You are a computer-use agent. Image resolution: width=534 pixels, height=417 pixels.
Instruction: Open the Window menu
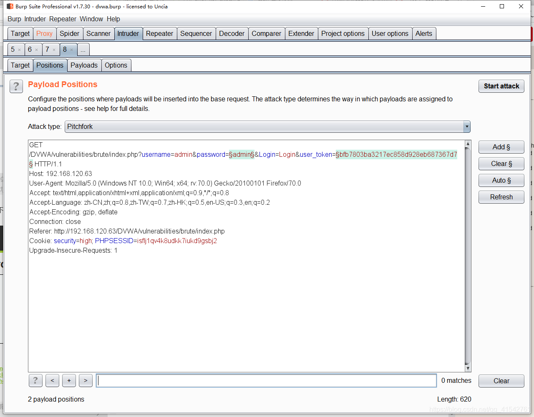click(91, 19)
